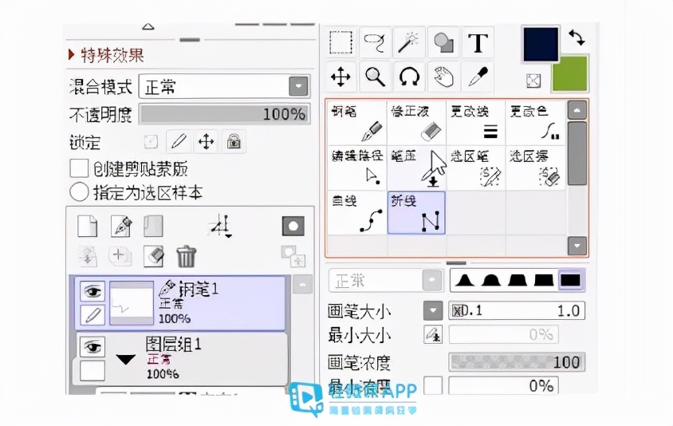Select the hand pan tool
This screenshot has height=426, width=673.
(443, 77)
